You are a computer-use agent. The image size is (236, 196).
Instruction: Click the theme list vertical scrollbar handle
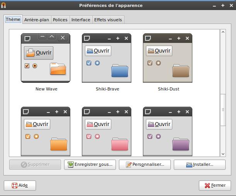(223, 110)
